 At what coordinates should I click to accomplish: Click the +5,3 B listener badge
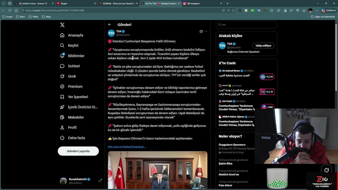point(267,77)
